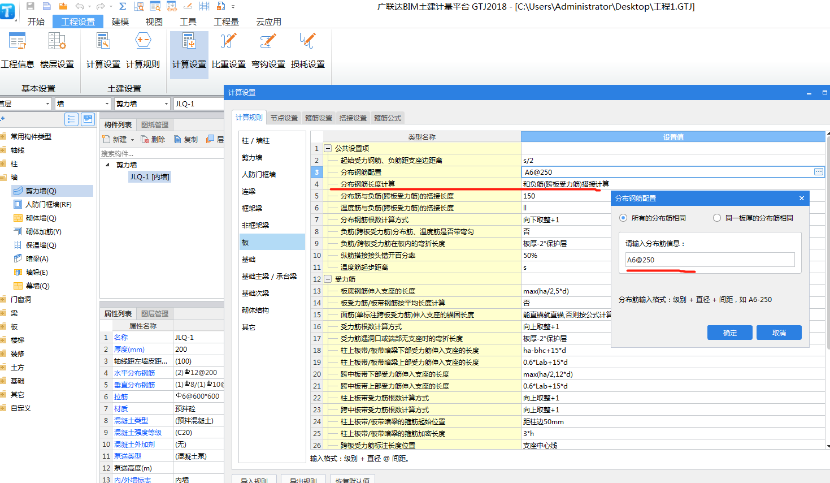Click the save icon in quick access toolbar
This screenshot has height=483, width=830.
pyautogui.click(x=31, y=6)
